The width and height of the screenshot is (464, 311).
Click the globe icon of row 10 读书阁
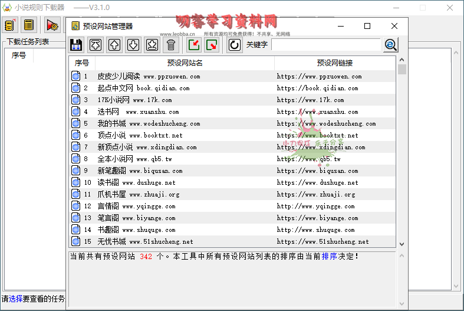[x=75, y=182]
